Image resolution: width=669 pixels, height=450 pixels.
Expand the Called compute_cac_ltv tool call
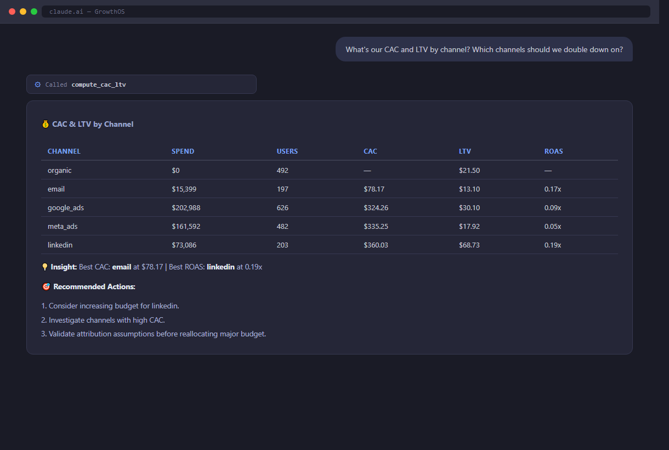click(141, 85)
